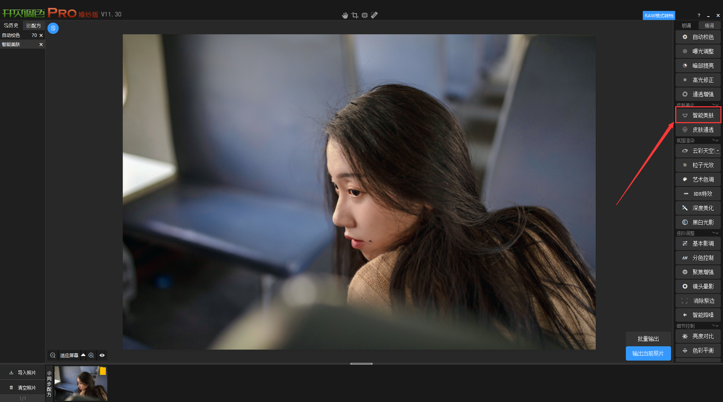This screenshot has width=723, height=402.
Task: Remove the 智能美肤 history entry
Action: click(x=41, y=44)
